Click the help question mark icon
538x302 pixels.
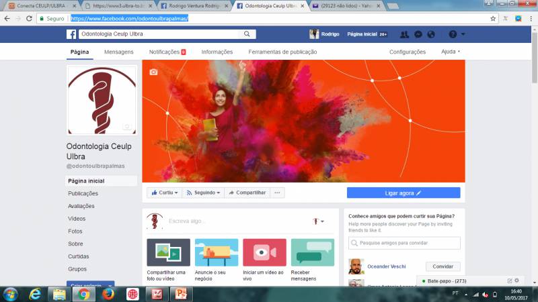[453, 34]
